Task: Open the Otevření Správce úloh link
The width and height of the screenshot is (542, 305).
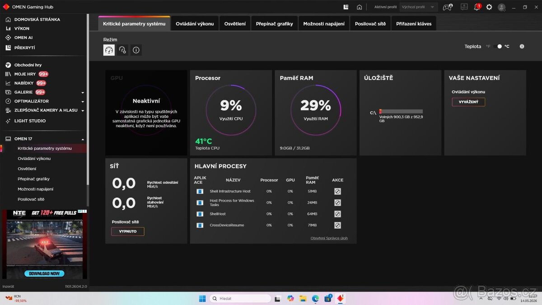Action: pyautogui.click(x=329, y=238)
